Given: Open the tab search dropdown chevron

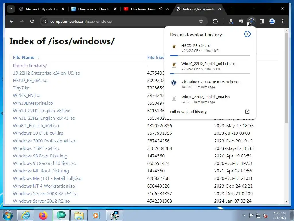Looking at the screenshot, I should pos(11,9).
